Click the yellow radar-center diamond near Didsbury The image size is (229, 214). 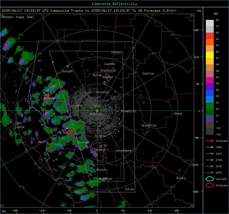[97, 111]
